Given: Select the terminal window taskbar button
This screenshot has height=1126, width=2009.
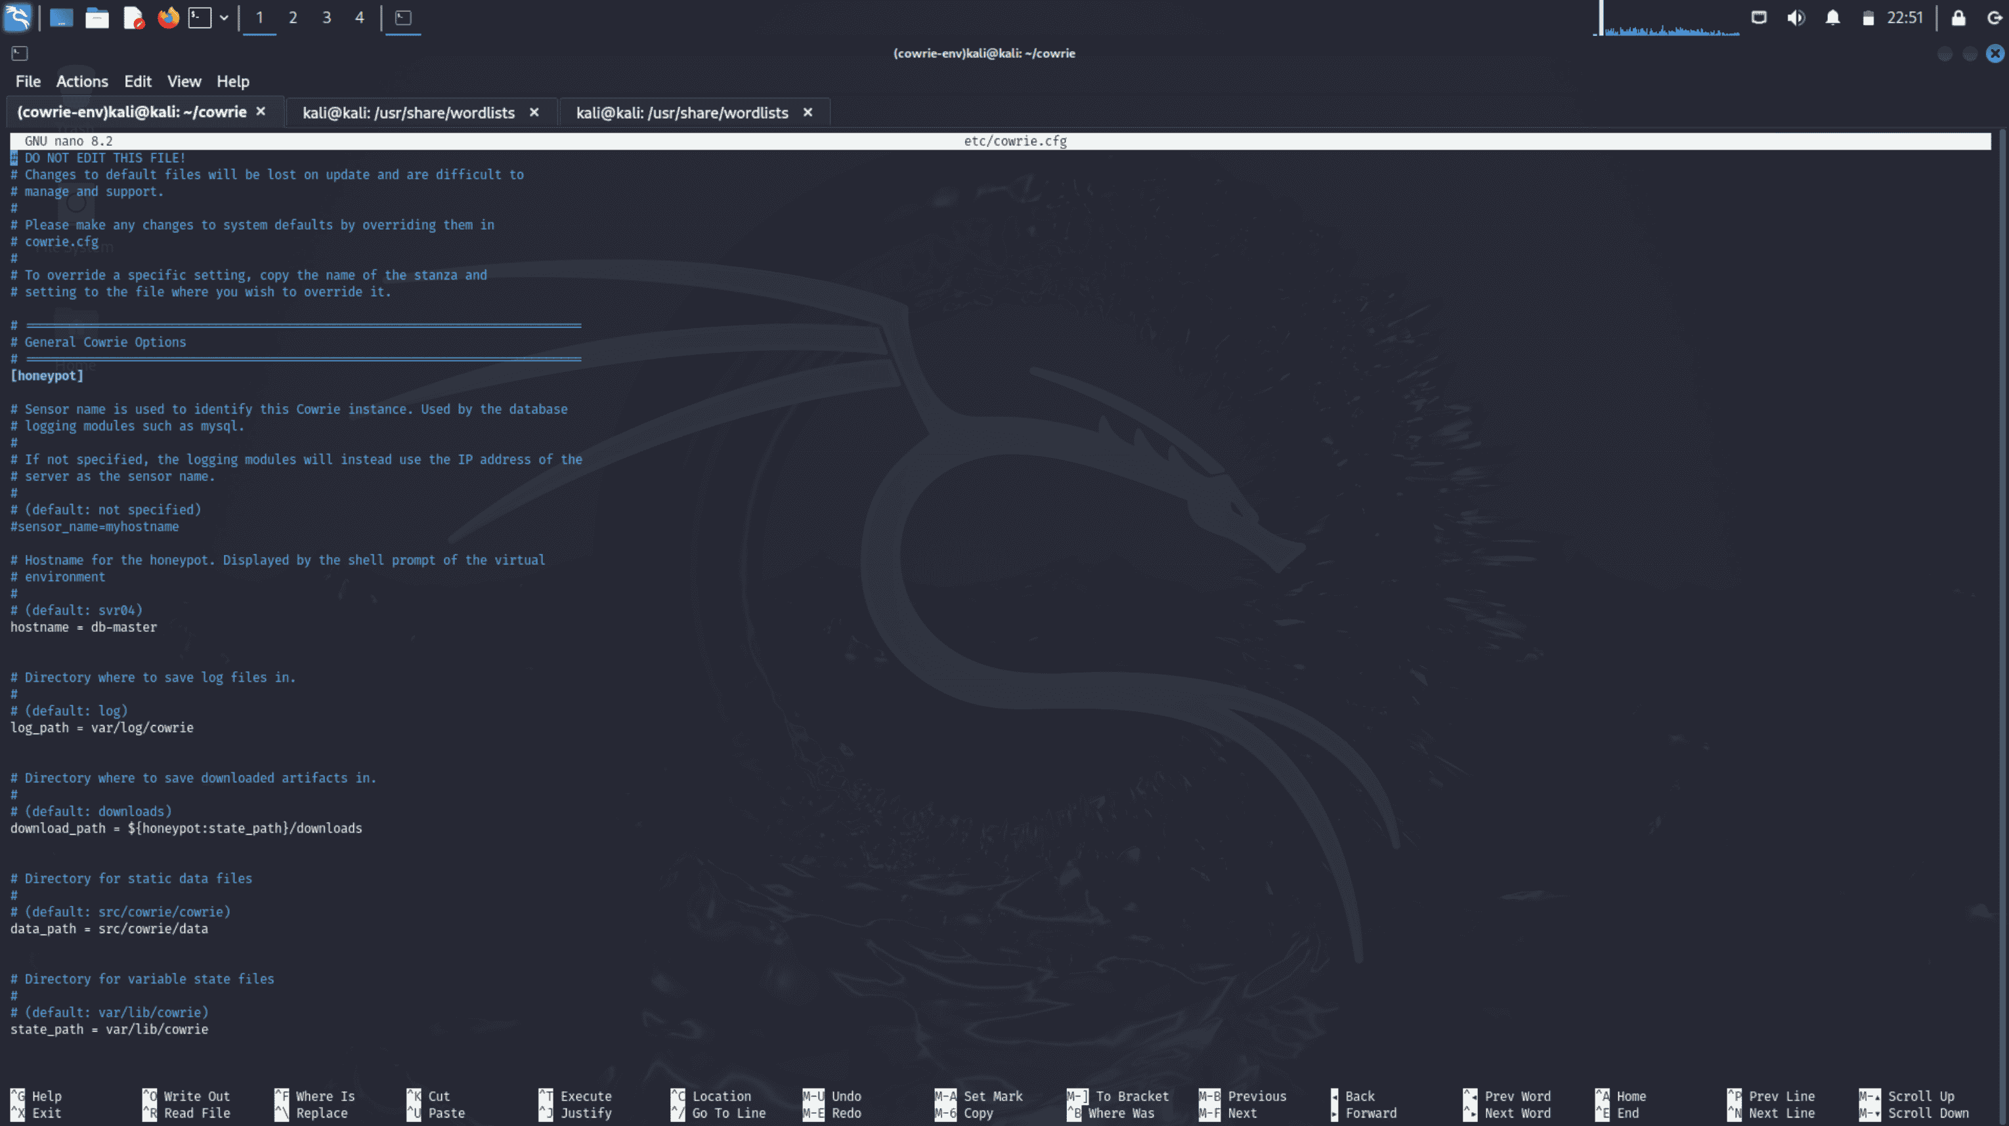Looking at the screenshot, I should pyautogui.click(x=403, y=17).
